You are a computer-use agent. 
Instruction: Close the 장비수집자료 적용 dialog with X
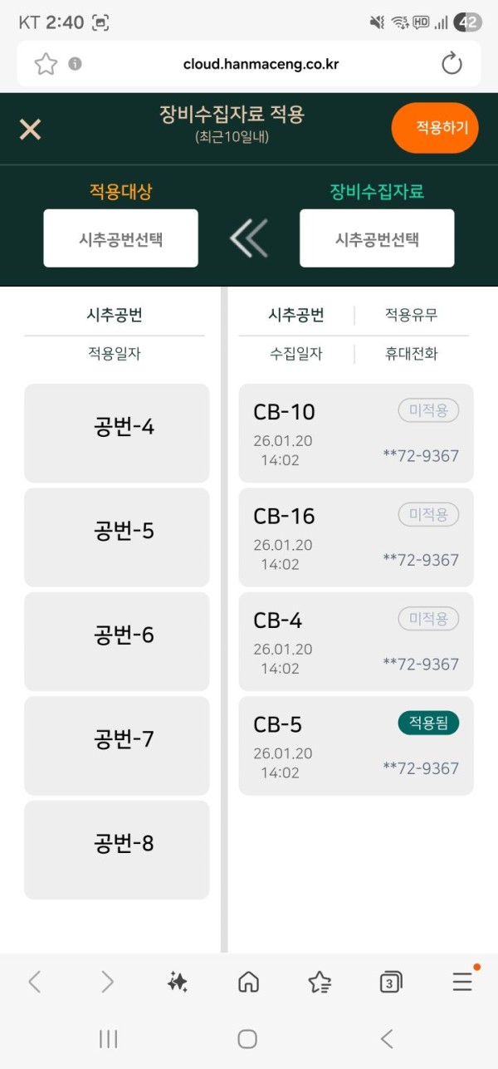pyautogui.click(x=31, y=130)
